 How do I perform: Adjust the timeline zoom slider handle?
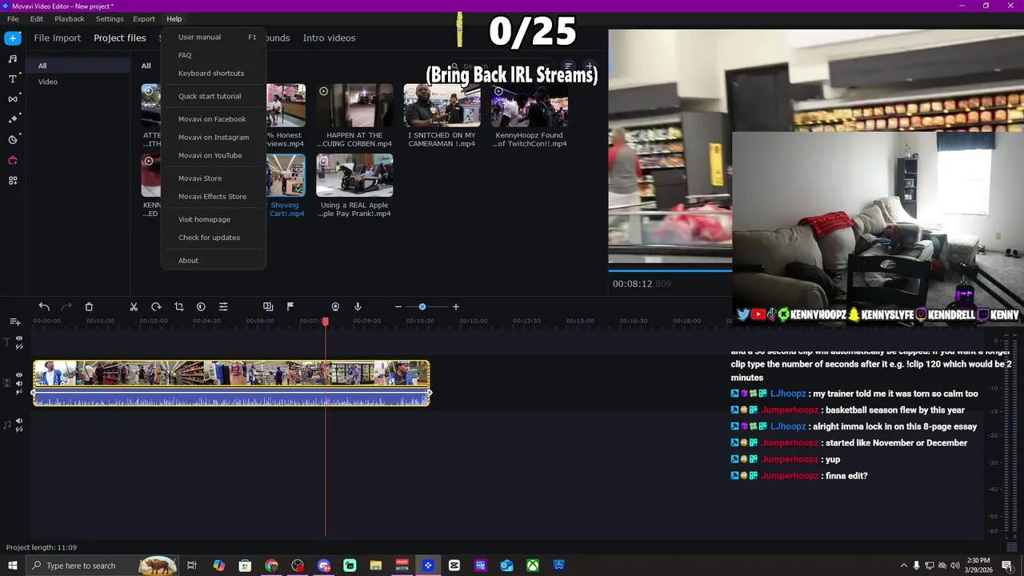pyautogui.click(x=422, y=306)
